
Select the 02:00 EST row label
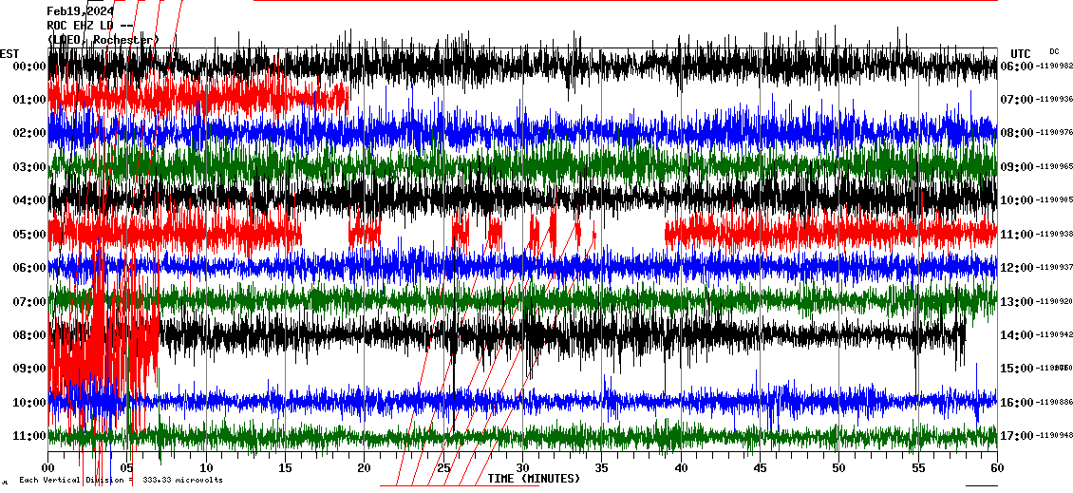point(28,134)
